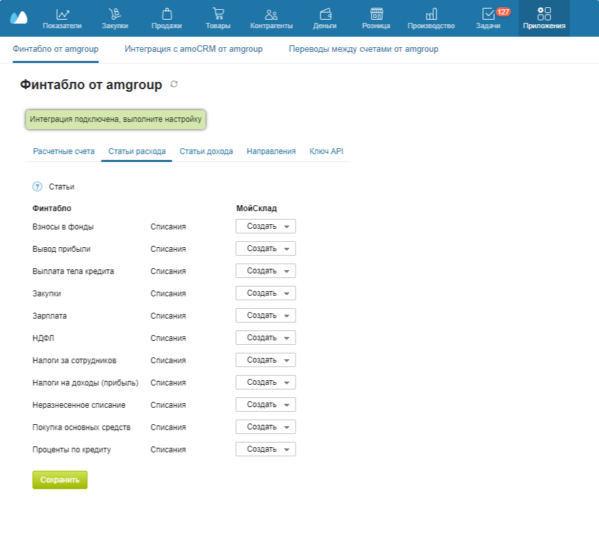Viewport: 599px width, 554px height.
Task: Expand dropdown for Закупки row
Action: (265, 293)
